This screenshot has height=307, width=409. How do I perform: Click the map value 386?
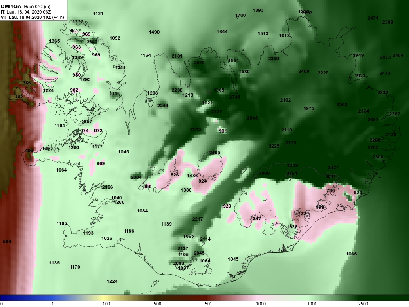pos(27,83)
